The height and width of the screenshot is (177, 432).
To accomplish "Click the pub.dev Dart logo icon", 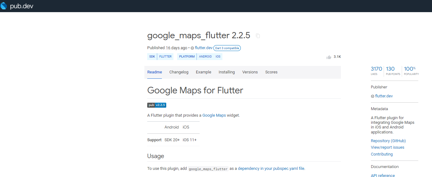I will (4, 6).
